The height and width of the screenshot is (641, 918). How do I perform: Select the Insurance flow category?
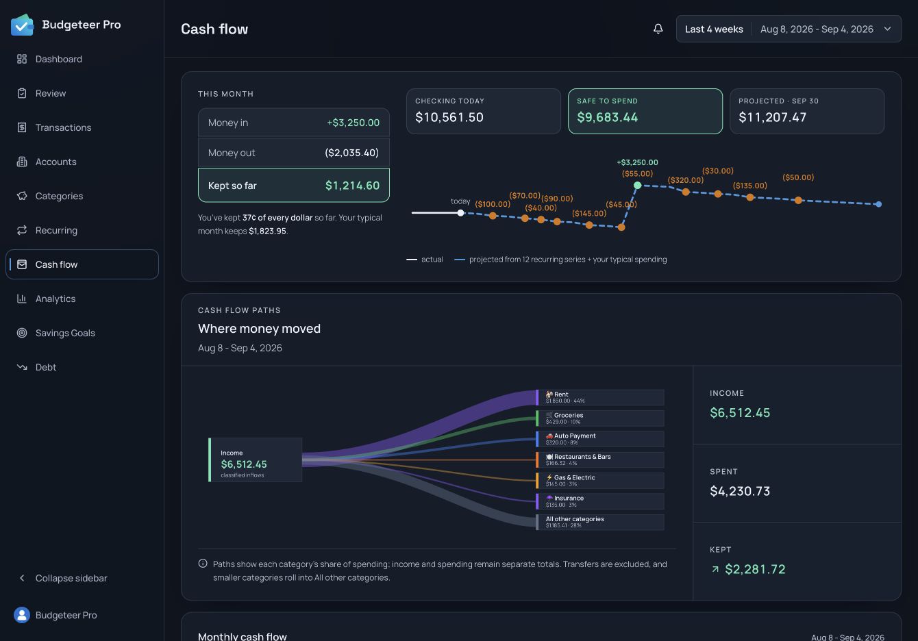click(600, 501)
